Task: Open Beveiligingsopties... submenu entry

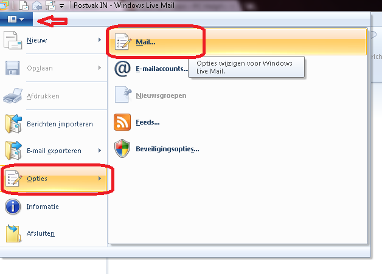Action: [x=237, y=149]
